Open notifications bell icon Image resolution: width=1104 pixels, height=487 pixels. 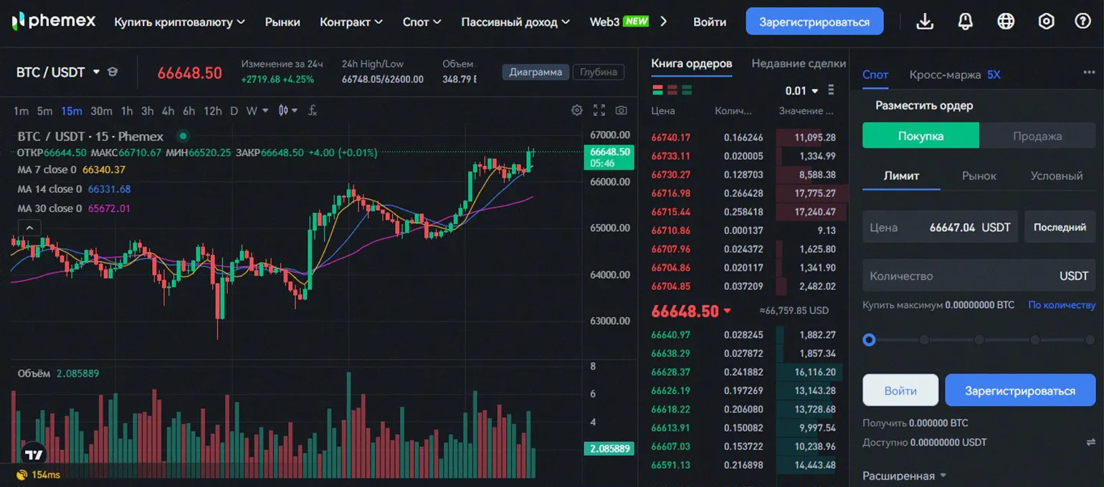(x=966, y=21)
